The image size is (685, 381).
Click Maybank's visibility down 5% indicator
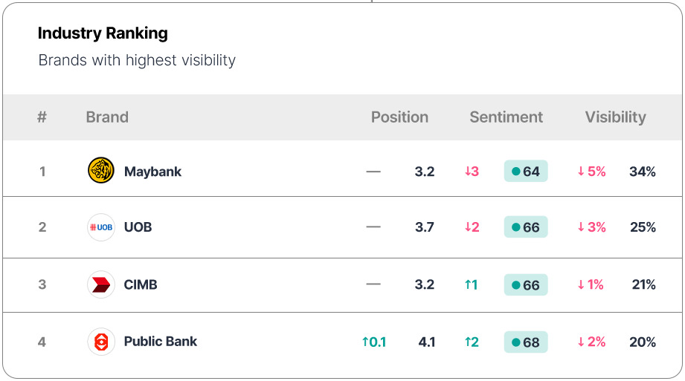592,172
